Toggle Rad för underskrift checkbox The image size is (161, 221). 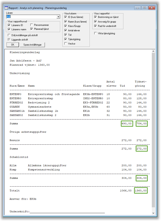pos(95,26)
